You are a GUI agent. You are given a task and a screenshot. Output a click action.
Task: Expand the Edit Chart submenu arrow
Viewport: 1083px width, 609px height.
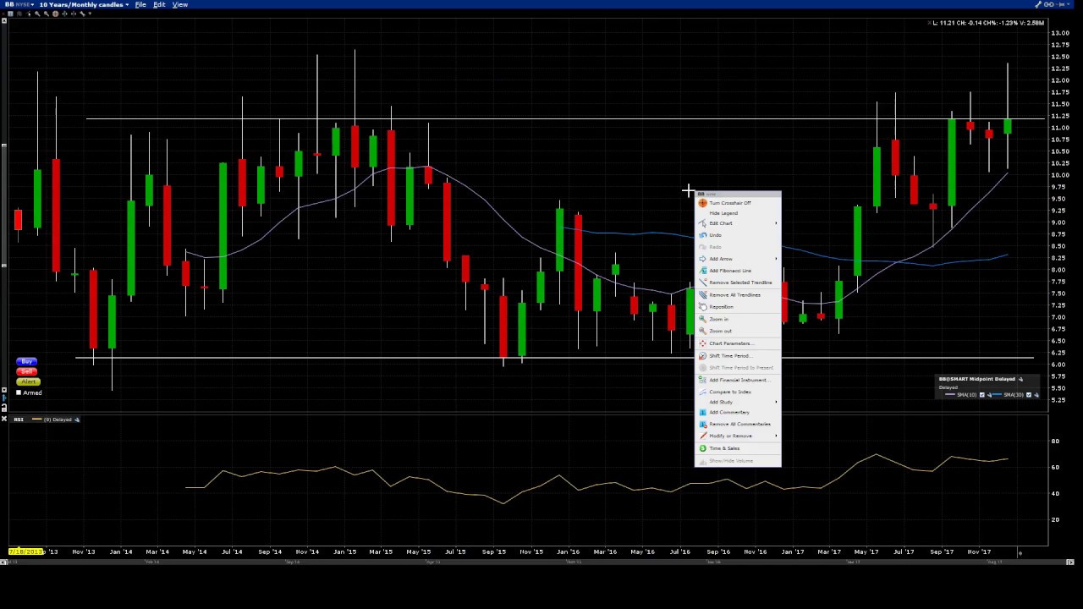click(x=776, y=223)
